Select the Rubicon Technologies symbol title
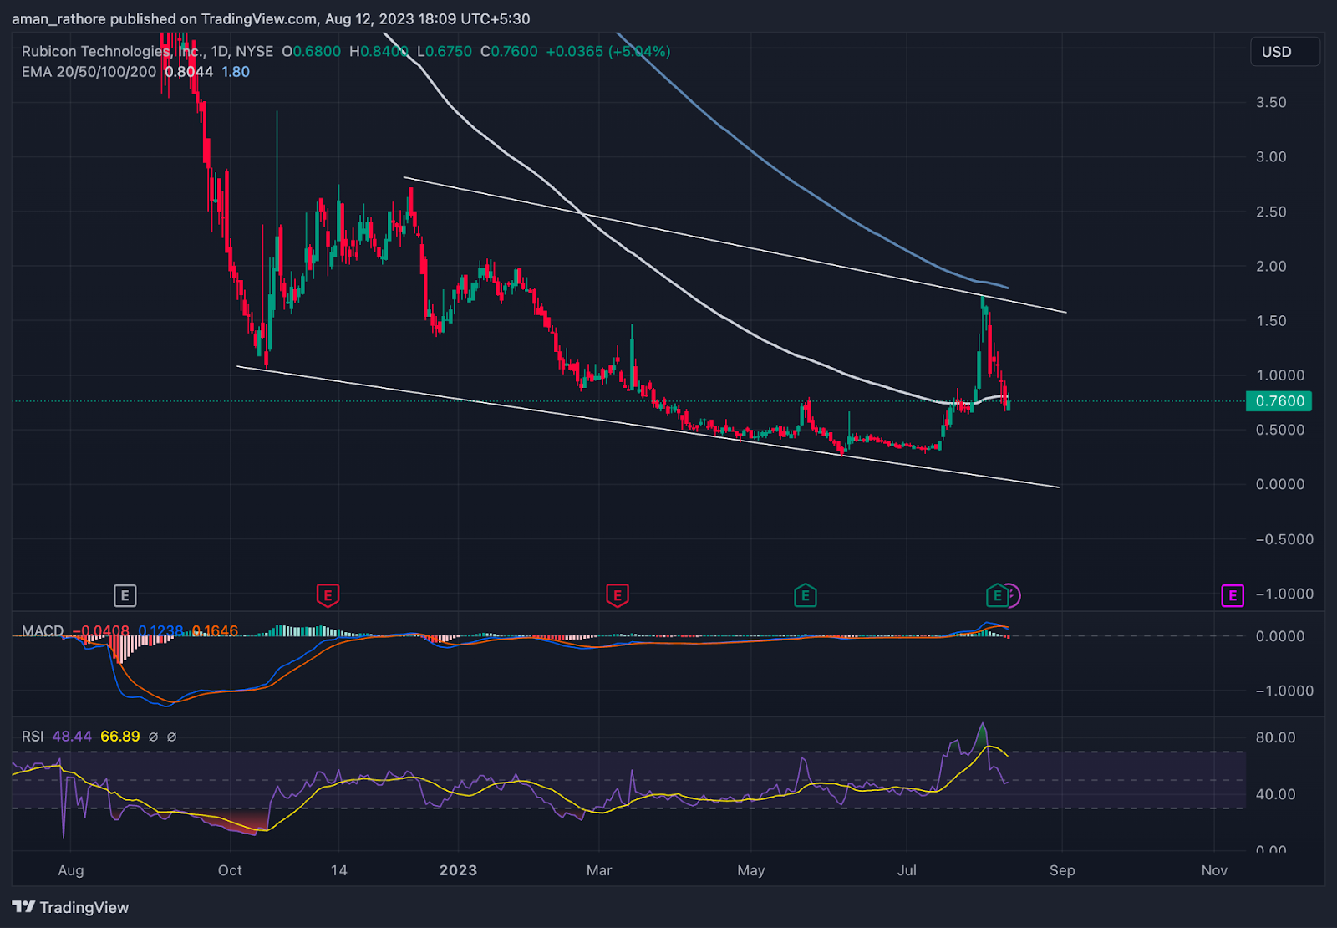This screenshot has width=1337, height=928. point(147,51)
